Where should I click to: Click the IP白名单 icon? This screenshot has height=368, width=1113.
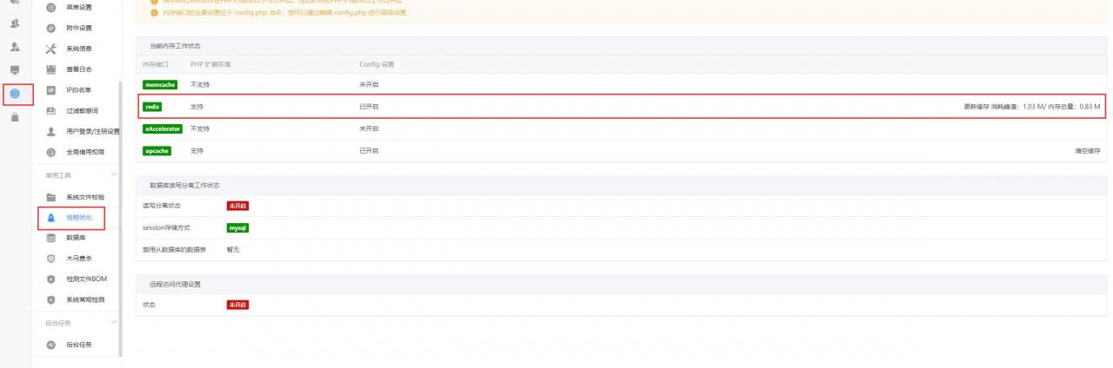pyautogui.click(x=51, y=90)
